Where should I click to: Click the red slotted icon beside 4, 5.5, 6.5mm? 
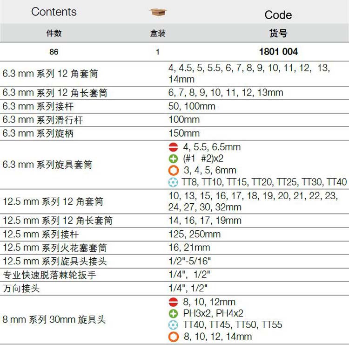tap(173, 147)
